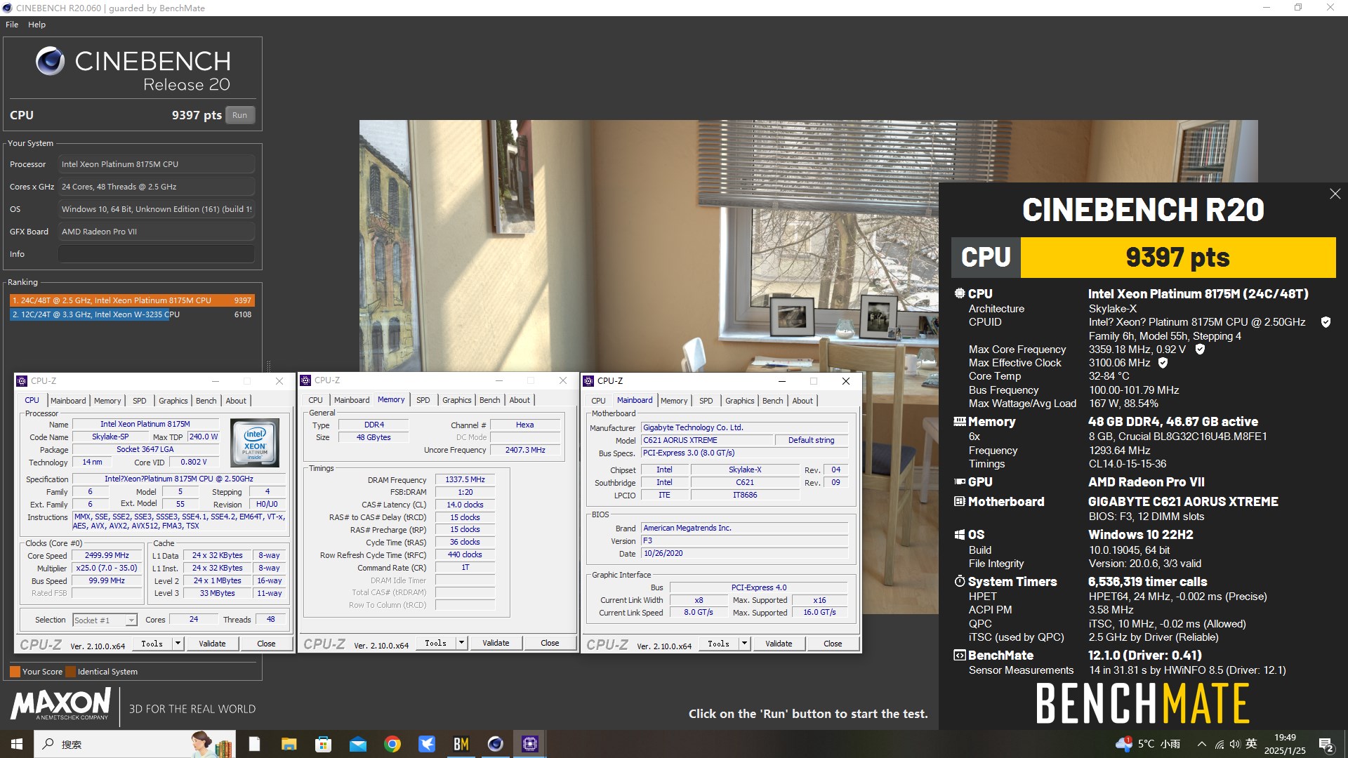This screenshot has width=1348, height=758.
Task: Open Graphics tab in Memory CPU-Z window
Action: (x=457, y=400)
